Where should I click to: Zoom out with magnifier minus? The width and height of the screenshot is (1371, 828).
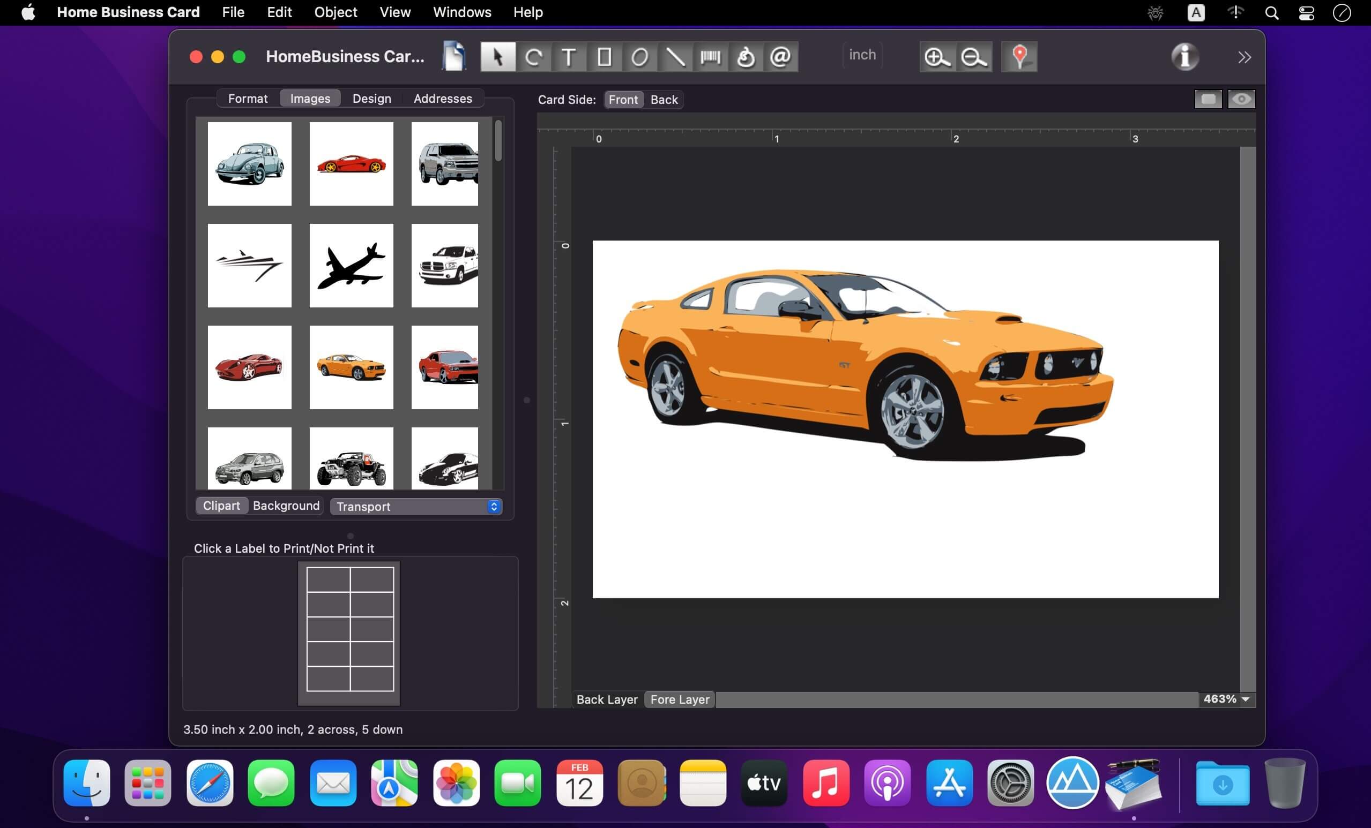point(974,57)
